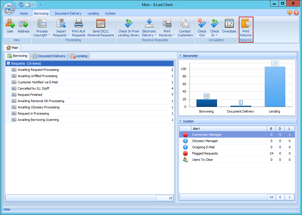Click the Print Returns icon
The image size is (302, 215).
click(x=246, y=23)
